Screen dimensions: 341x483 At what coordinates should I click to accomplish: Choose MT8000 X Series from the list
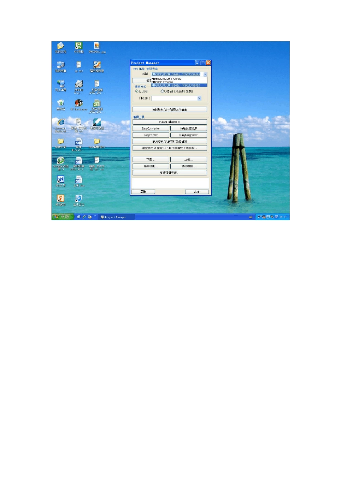[x=162, y=82]
